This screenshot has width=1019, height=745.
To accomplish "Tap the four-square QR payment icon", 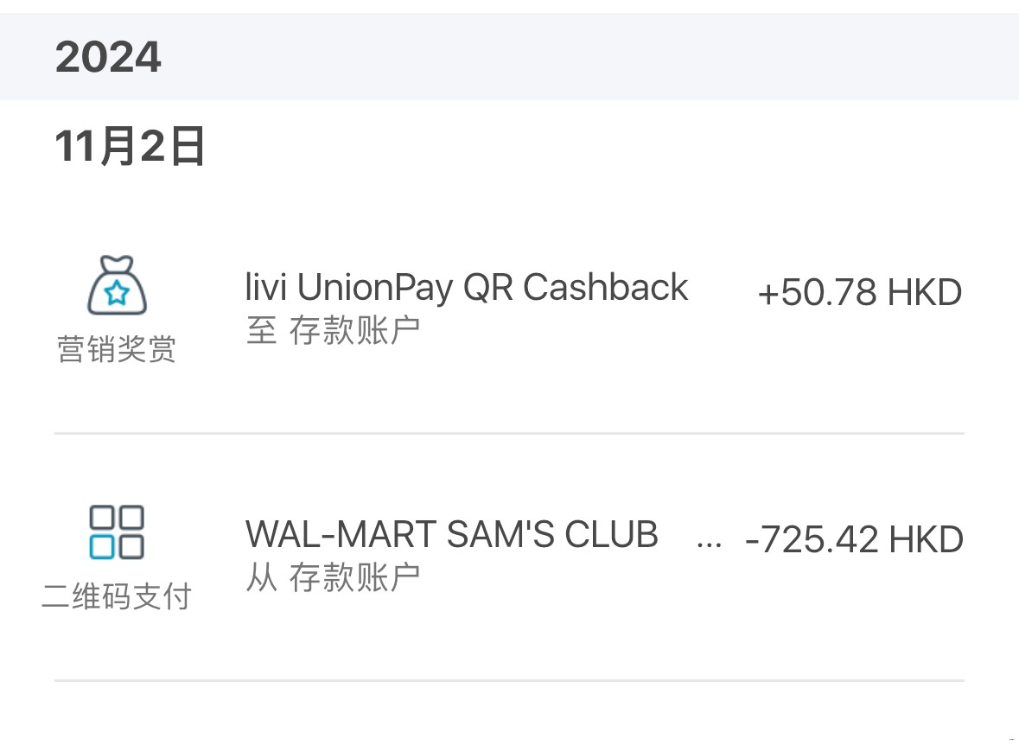I will [117, 532].
